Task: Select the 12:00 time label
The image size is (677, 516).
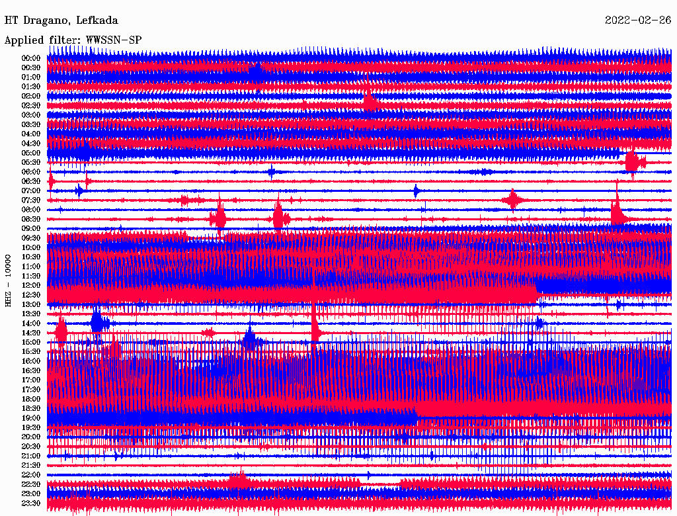Action: coord(31,285)
